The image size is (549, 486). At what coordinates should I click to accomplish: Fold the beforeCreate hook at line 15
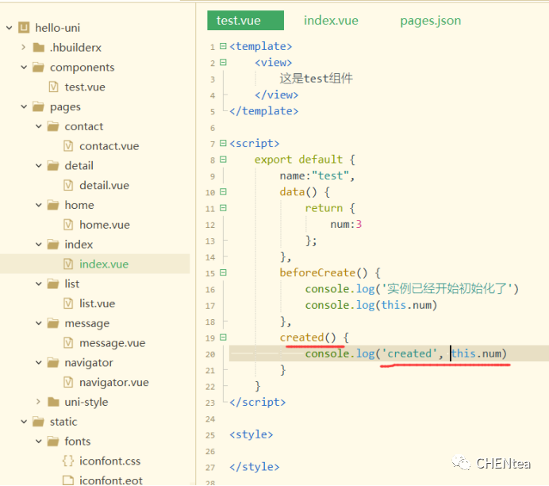pyautogui.click(x=222, y=272)
